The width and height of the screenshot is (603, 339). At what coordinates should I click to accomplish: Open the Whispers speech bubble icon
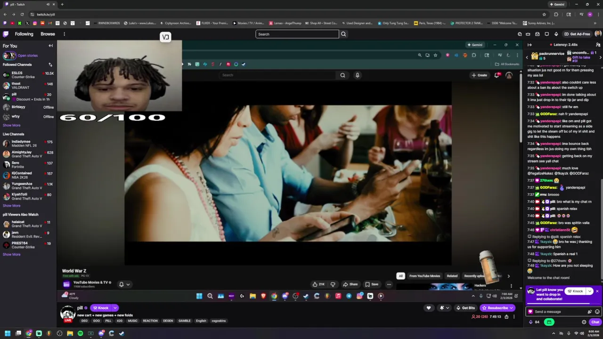tap(546, 34)
